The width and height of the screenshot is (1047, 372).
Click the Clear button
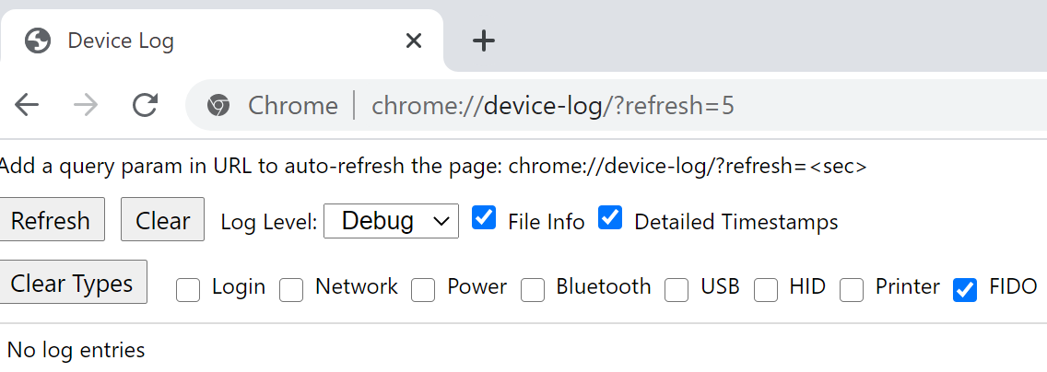tap(163, 219)
